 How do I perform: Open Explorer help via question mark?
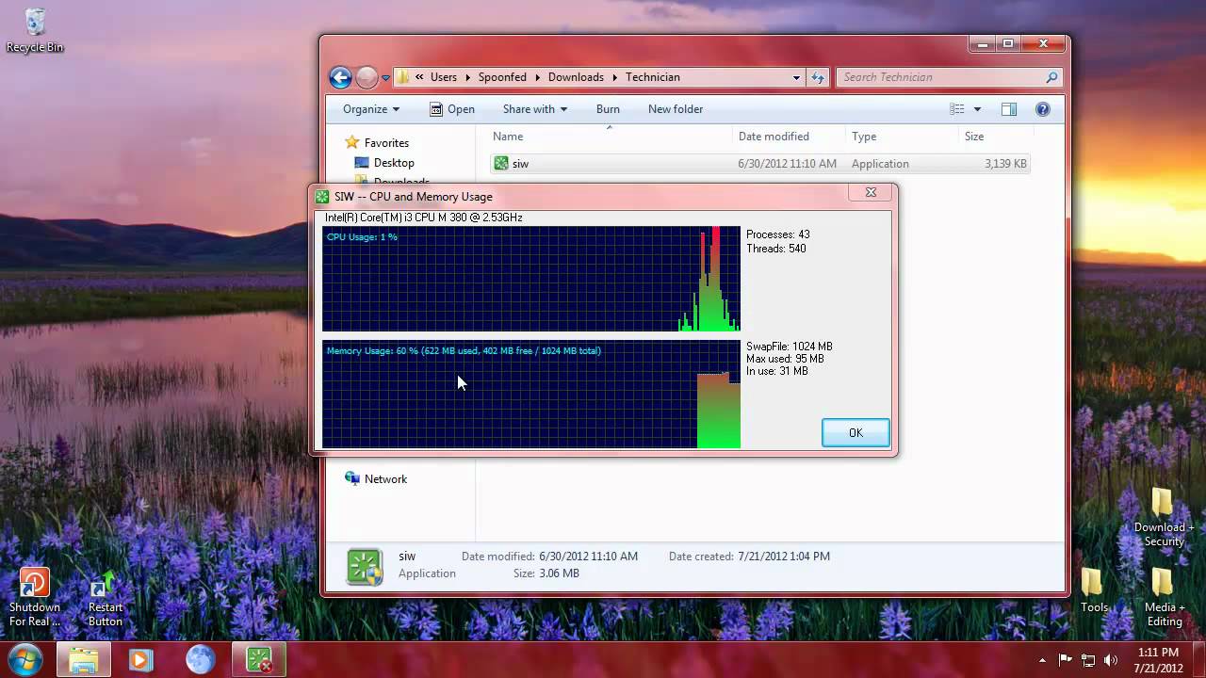click(1043, 109)
